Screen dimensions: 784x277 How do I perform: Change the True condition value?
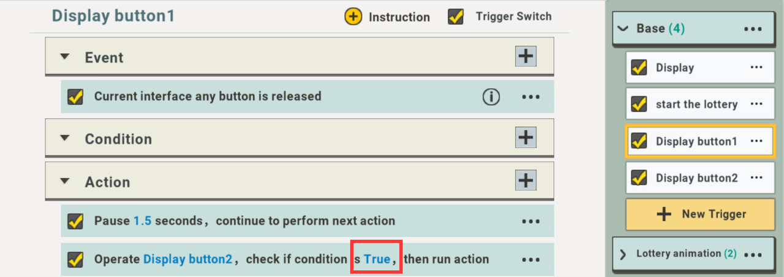pos(377,259)
